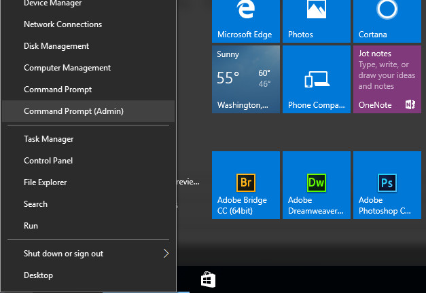The width and height of the screenshot is (426, 293).
Task: Launch Computer Management
Action: click(x=88, y=68)
